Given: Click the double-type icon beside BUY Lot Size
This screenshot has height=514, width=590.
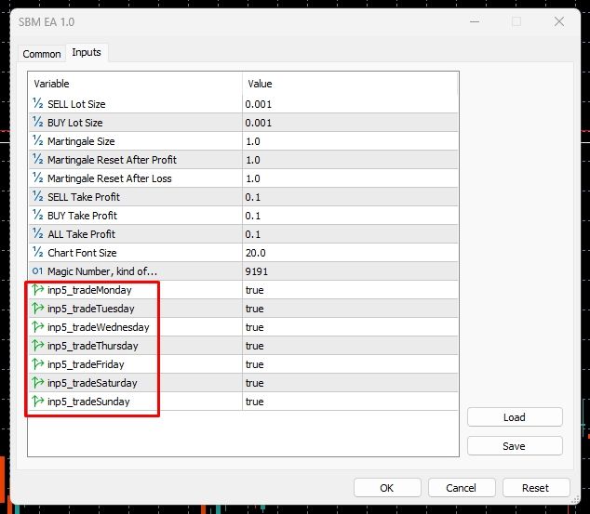Looking at the screenshot, I should tap(37, 122).
